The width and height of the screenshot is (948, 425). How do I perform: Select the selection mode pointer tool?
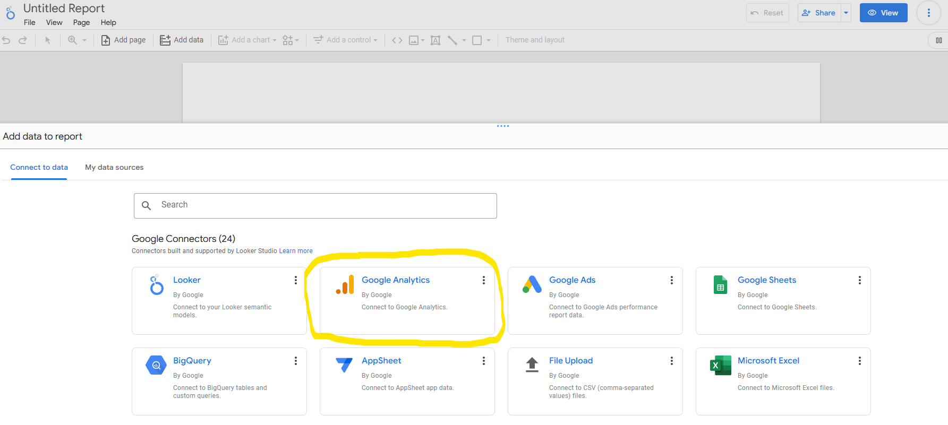pos(48,40)
